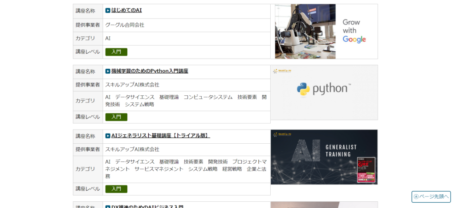The image size is (456, 208).
Task: Click 入門 badge in AIジェネラリスト基礎講座 row
Action: (x=116, y=189)
